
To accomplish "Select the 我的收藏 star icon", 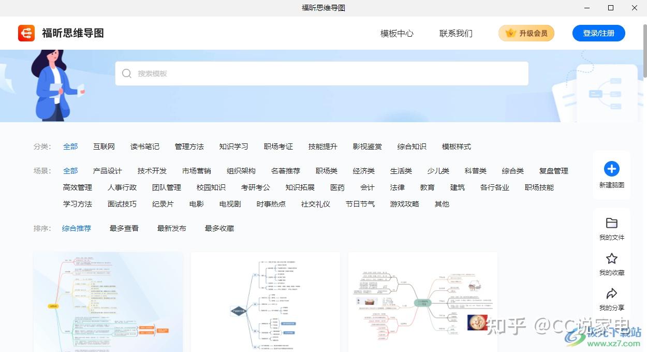I will (x=612, y=259).
